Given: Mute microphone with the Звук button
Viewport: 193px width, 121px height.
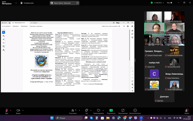Looking at the screenshot, I should click(x=6, y=110).
